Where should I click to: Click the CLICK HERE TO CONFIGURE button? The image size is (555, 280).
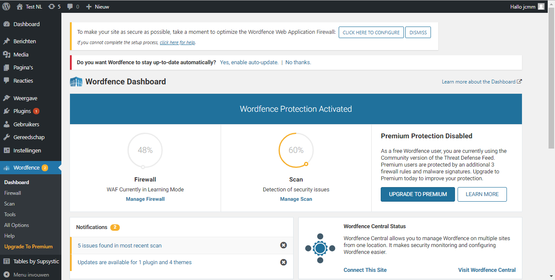pyautogui.click(x=371, y=33)
